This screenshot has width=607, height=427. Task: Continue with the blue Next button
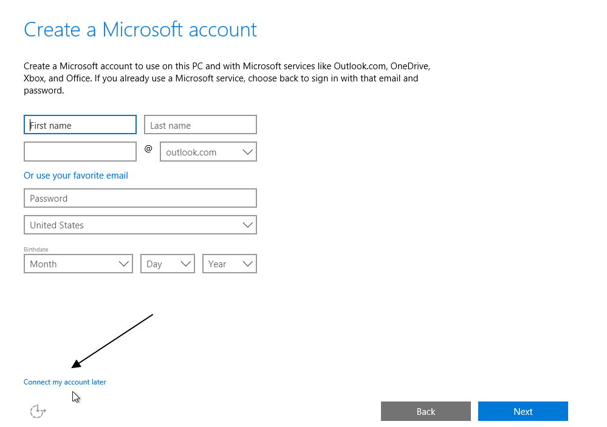coord(523,411)
